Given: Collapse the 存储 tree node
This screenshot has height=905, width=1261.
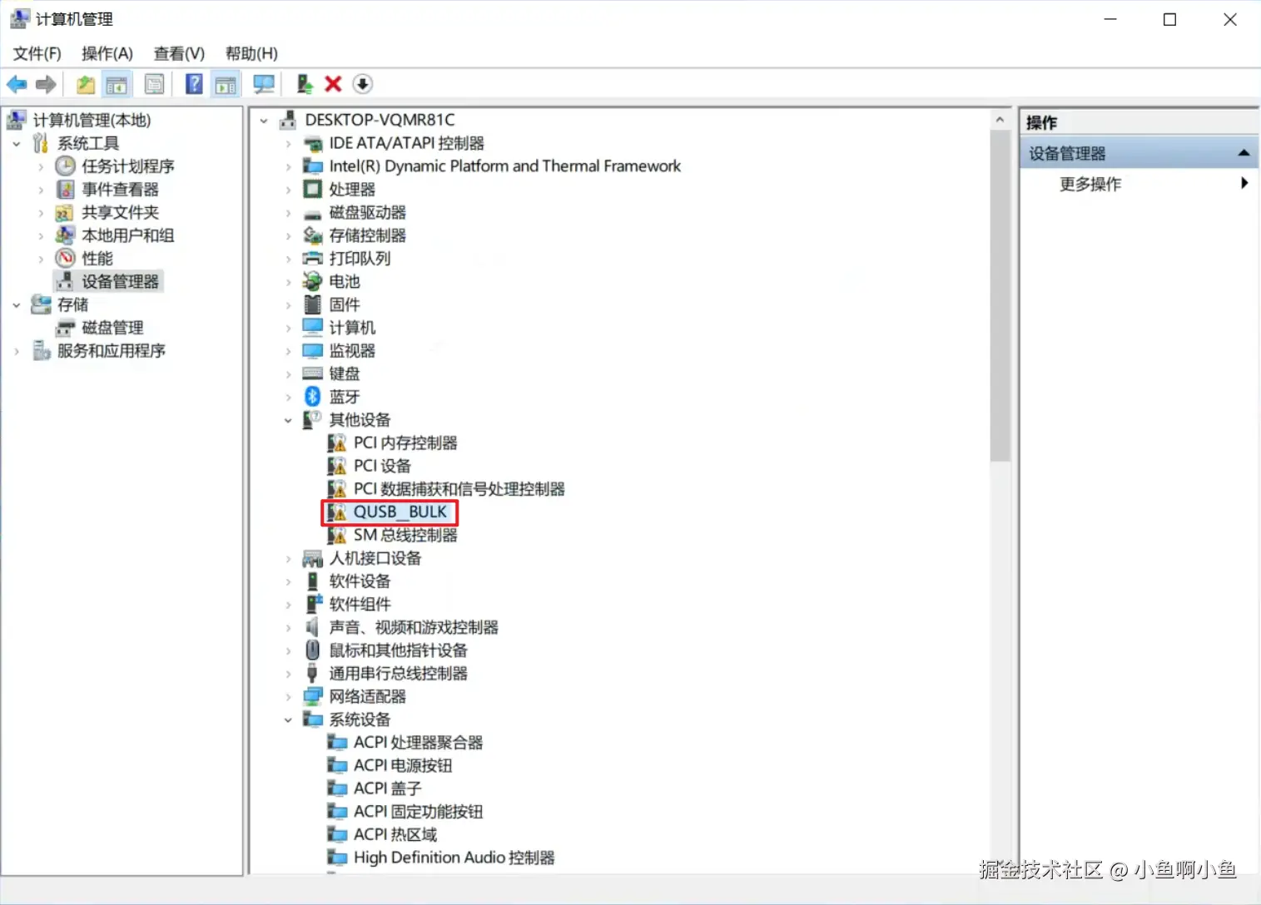Looking at the screenshot, I should tap(17, 305).
